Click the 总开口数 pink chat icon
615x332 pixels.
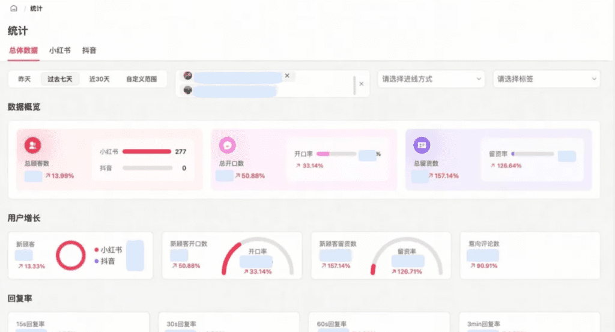click(x=227, y=145)
